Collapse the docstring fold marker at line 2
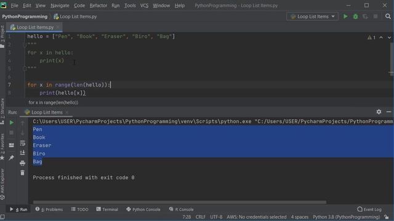 point(25,45)
